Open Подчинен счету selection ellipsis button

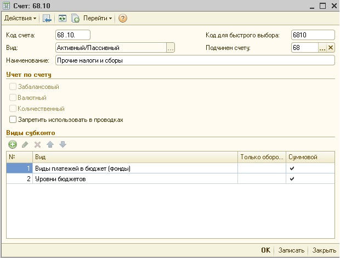tap(322, 48)
